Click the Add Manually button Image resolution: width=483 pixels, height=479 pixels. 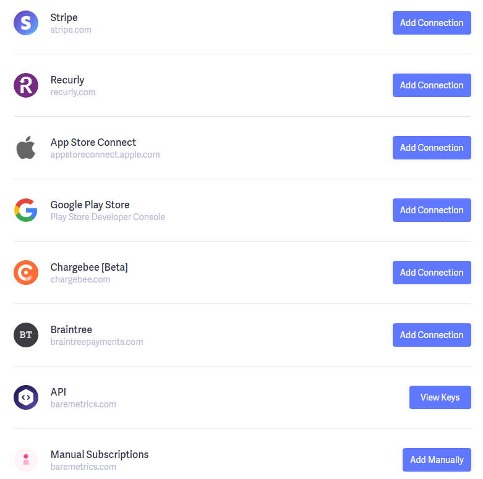point(437,460)
